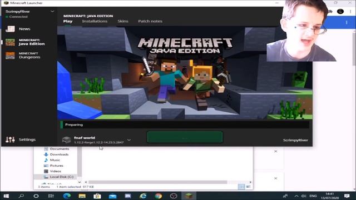Open Music in File Explorer tree
The height and width of the screenshot is (200, 356).
[55, 160]
